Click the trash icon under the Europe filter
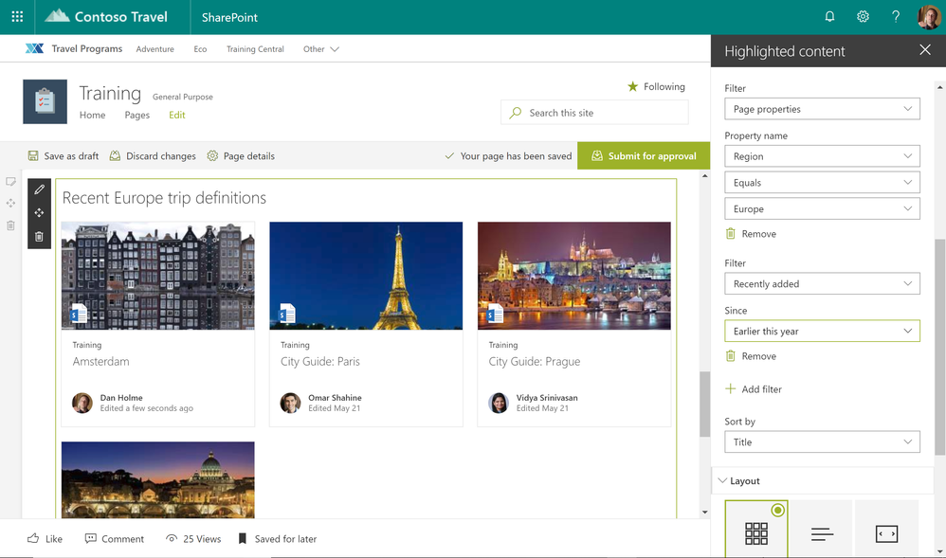Screen dimensions: 946x558 click(730, 233)
